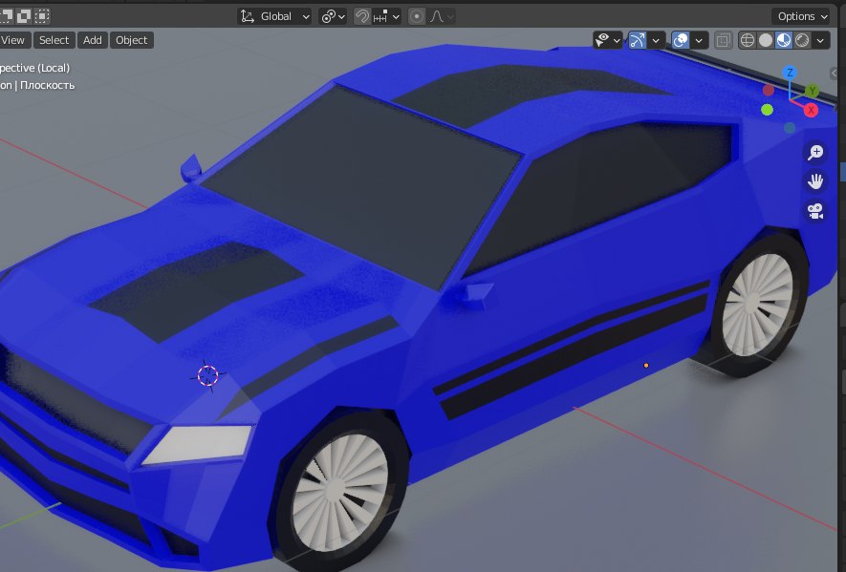Toggle the snap magnet button
The image size is (846, 572).
pyautogui.click(x=361, y=17)
